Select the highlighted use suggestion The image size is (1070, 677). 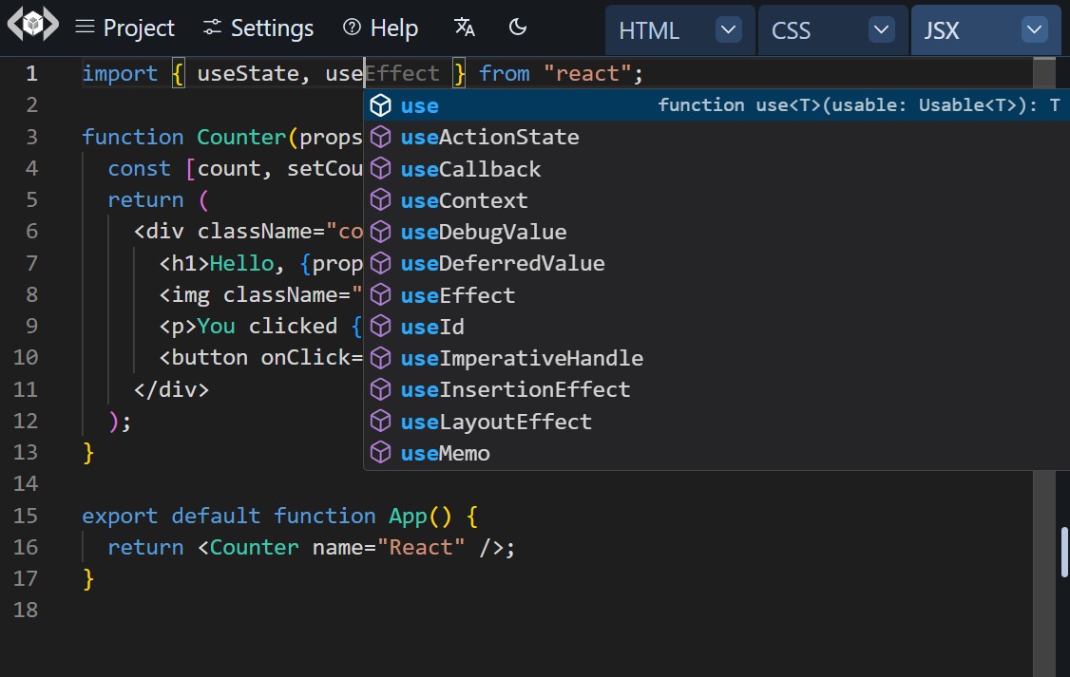pyautogui.click(x=419, y=105)
